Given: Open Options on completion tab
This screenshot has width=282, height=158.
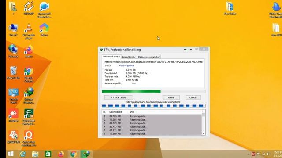Looking at the screenshot, I should coord(149,57).
